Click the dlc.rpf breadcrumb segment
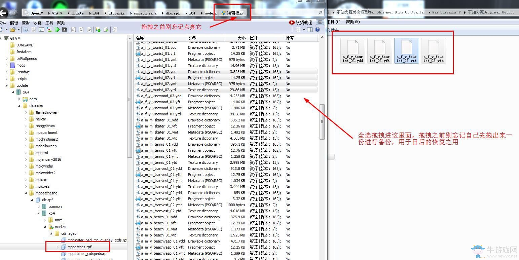This screenshot has width=519, height=260. coord(173,13)
